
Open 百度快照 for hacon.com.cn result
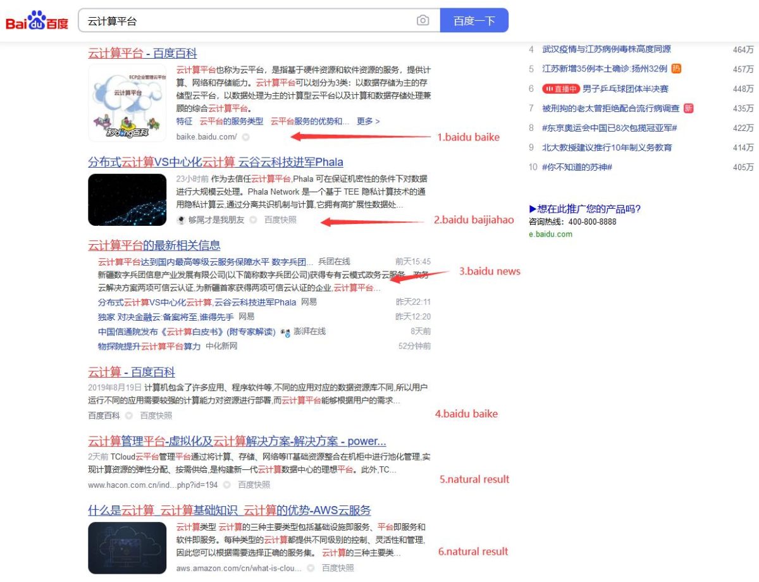coord(254,485)
